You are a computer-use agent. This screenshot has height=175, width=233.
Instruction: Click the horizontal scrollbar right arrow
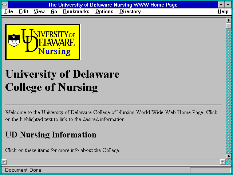point(223,162)
